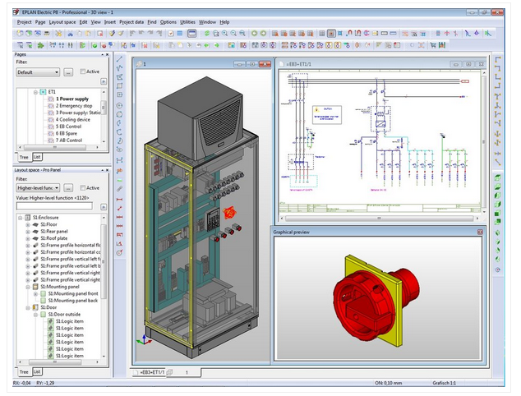Select the 'S1:Mounting panel back' item

pyautogui.click(x=73, y=301)
